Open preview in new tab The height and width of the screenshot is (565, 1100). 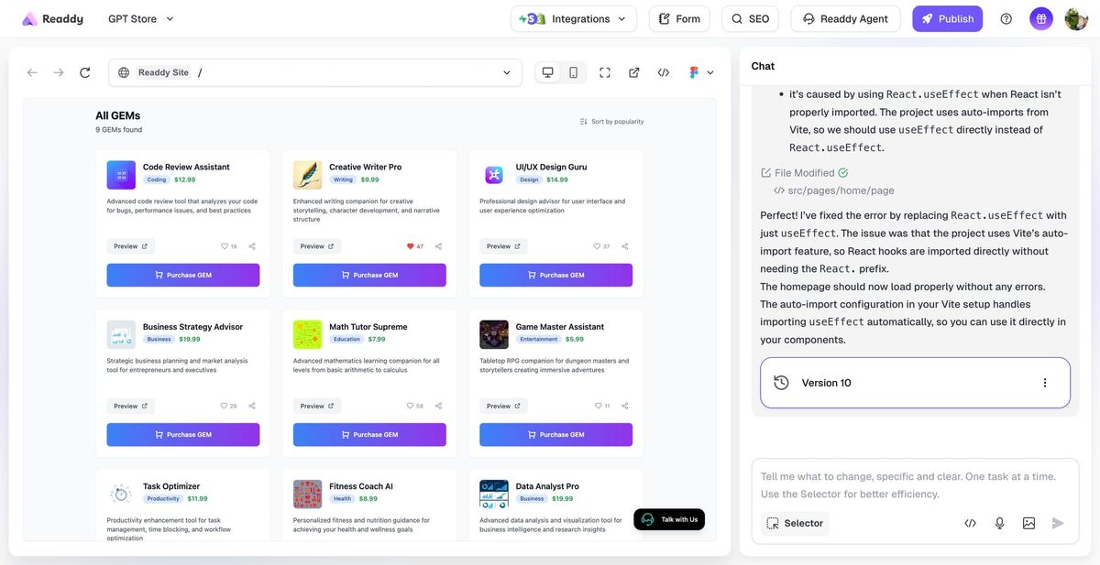(x=634, y=72)
